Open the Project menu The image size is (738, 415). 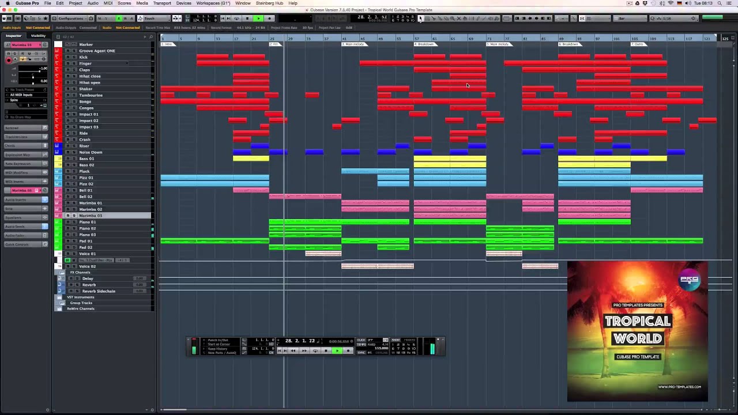tap(76, 3)
